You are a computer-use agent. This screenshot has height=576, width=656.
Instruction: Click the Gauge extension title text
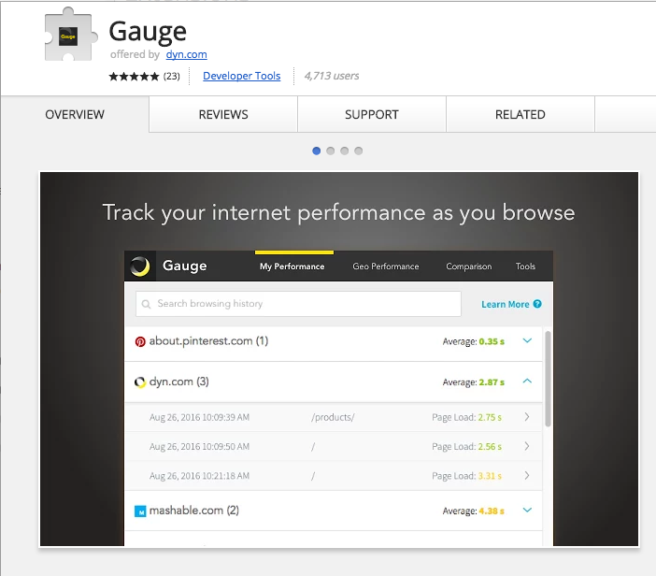coord(148,32)
